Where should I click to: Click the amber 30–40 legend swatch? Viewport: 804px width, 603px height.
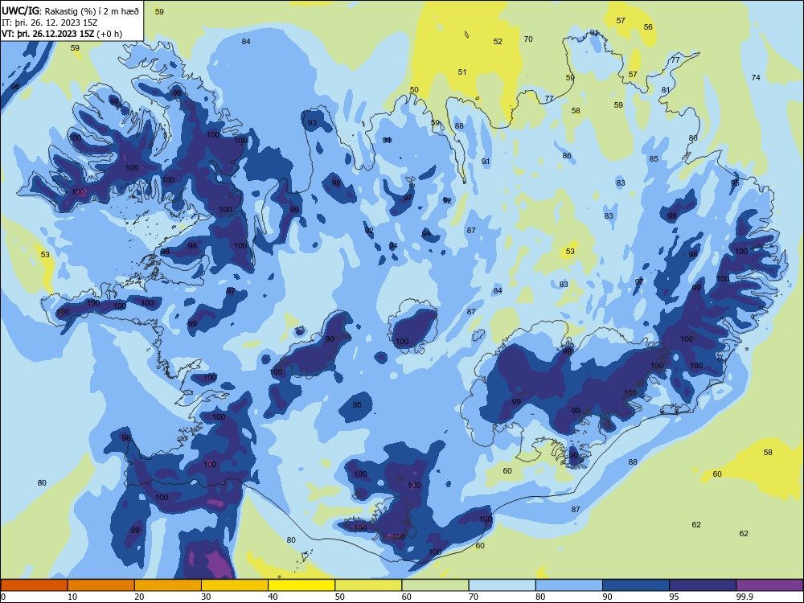pos(235,585)
